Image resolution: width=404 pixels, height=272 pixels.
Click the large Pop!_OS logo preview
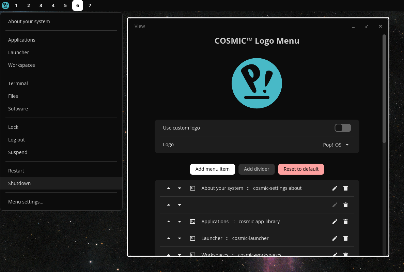257,83
